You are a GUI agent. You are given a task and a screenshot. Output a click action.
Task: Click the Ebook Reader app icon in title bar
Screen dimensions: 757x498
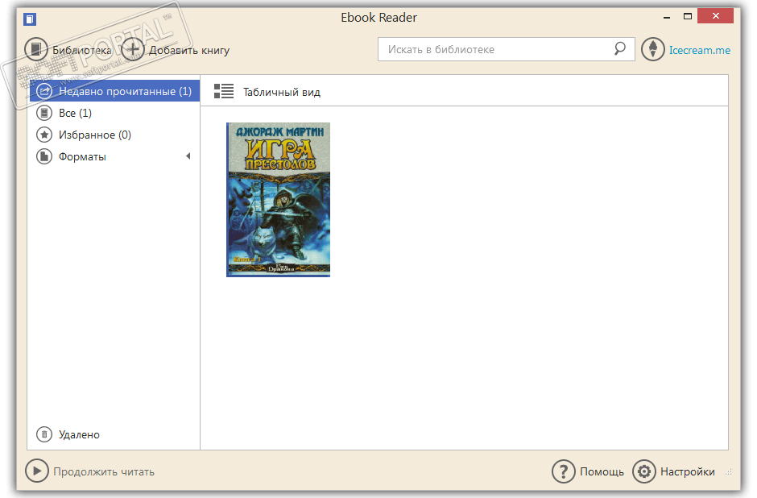(30, 19)
